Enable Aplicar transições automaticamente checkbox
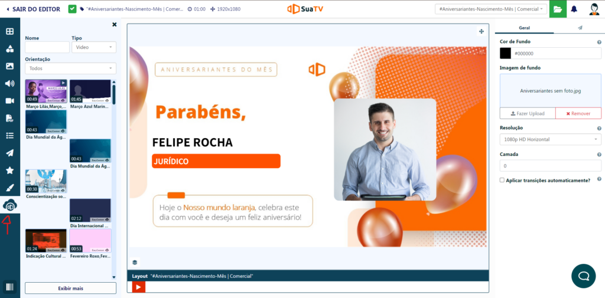605x298 pixels. tap(502, 180)
